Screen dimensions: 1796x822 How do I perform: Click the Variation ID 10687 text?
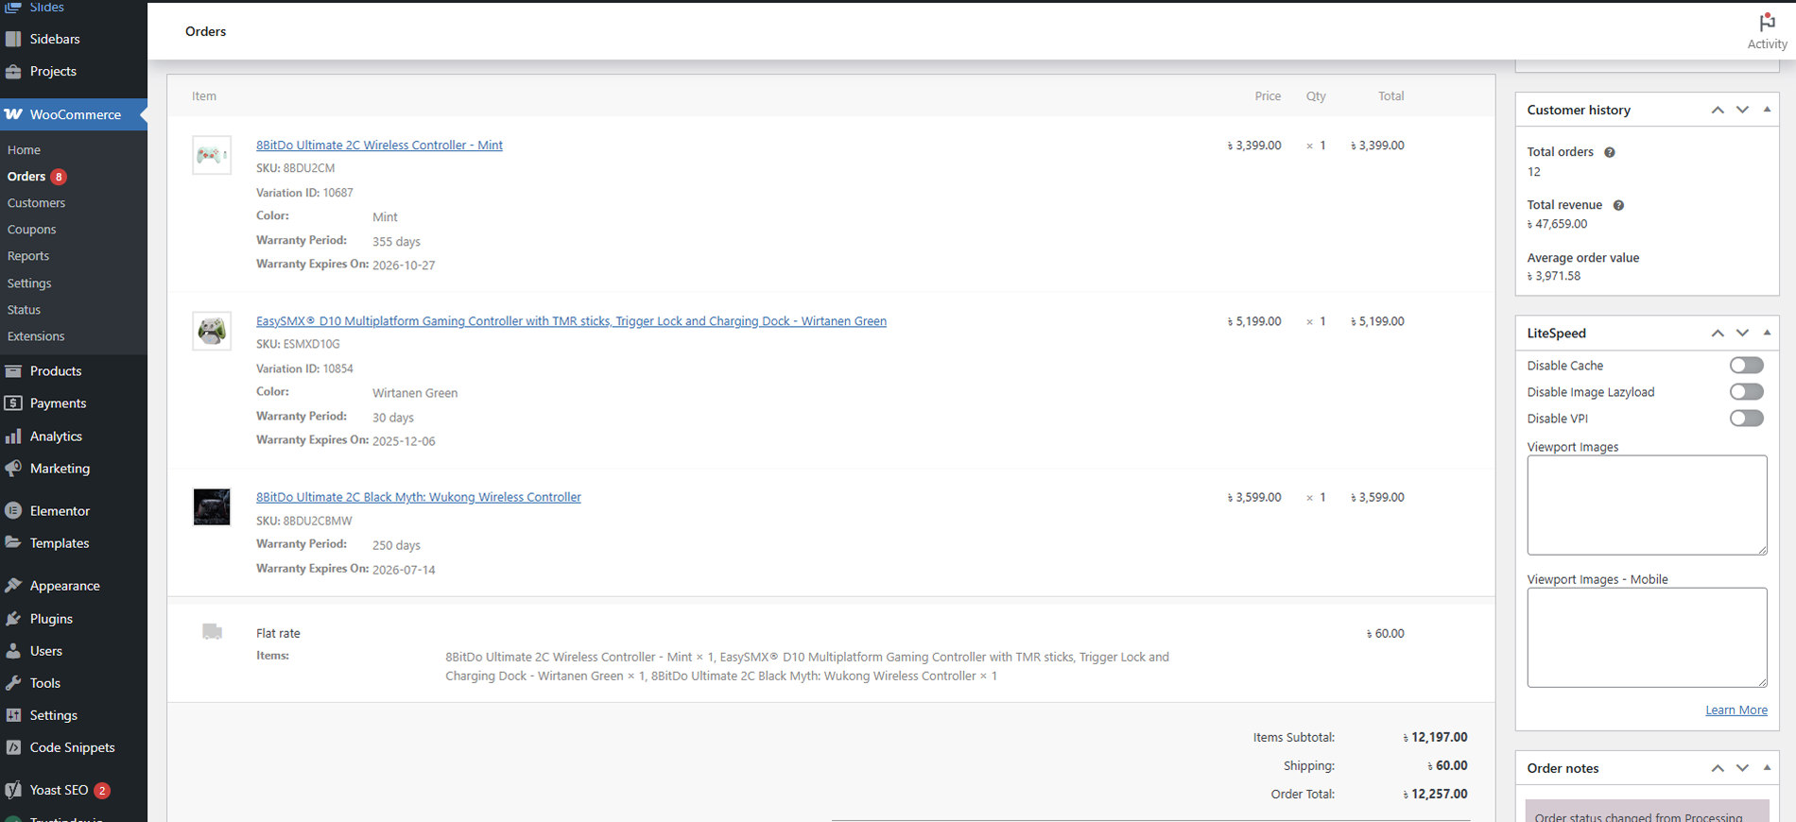coord(304,193)
